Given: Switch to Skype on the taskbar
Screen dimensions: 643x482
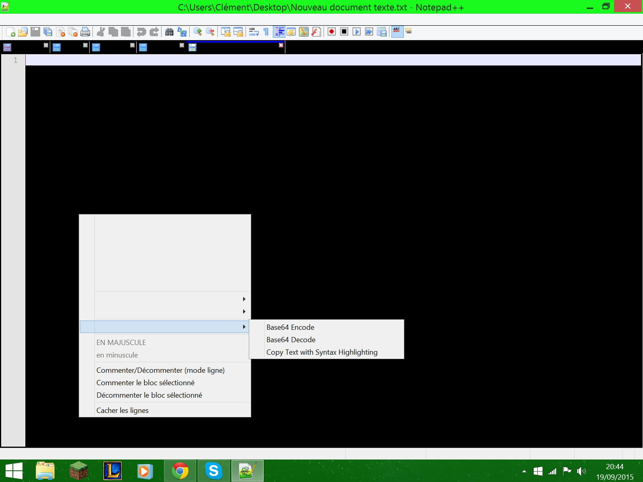Looking at the screenshot, I should tap(214, 471).
